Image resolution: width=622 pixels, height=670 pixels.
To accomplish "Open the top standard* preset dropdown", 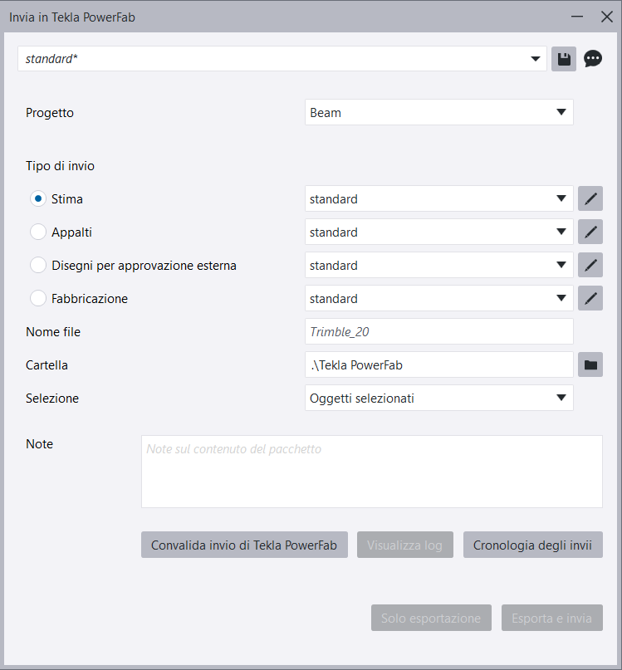I will click(282, 59).
